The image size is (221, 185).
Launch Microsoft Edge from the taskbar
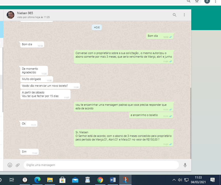pyautogui.click(x=37, y=180)
